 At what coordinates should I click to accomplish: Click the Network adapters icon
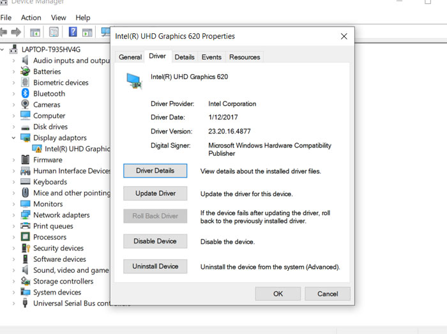tap(26, 215)
